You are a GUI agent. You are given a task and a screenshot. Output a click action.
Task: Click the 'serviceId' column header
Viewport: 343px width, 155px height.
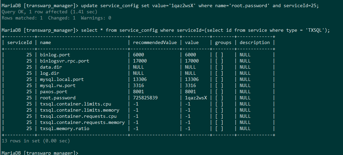point(19,43)
